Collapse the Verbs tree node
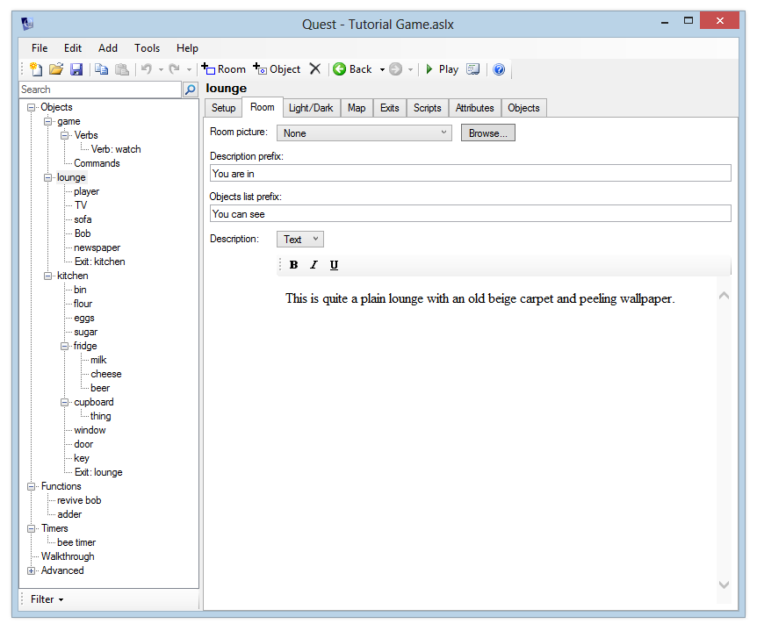The image size is (757, 631). coord(64,135)
